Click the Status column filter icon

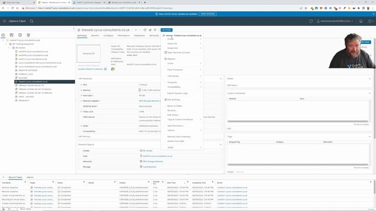pyautogui.click(x=84, y=182)
